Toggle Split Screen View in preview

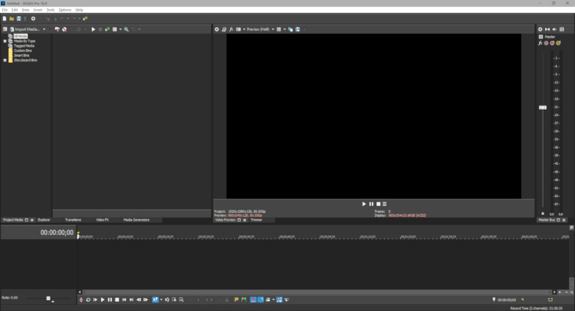click(x=238, y=29)
